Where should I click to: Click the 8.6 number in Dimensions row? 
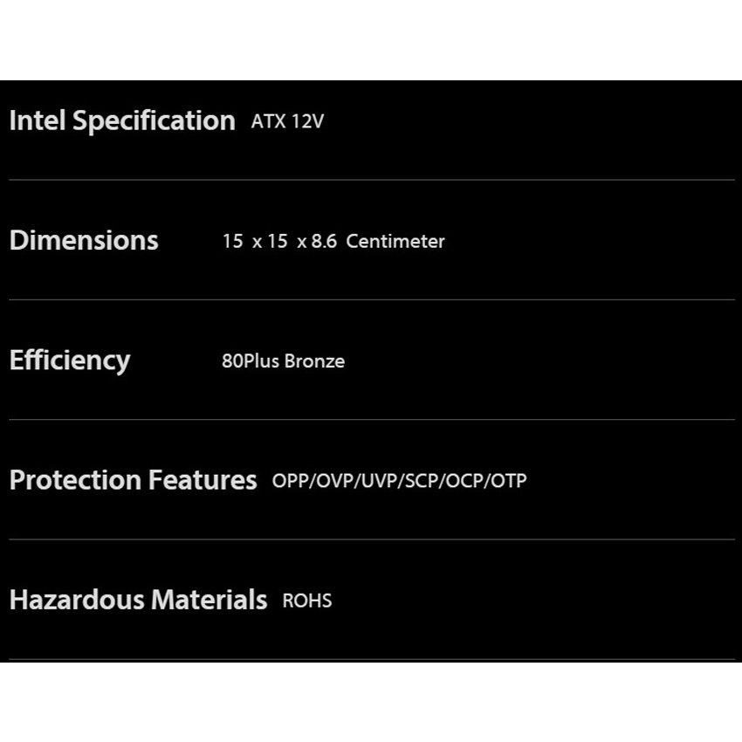[x=324, y=241]
